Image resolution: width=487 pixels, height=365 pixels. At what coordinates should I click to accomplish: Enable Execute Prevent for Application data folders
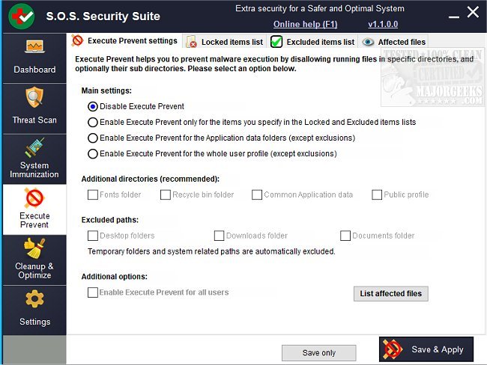point(93,138)
